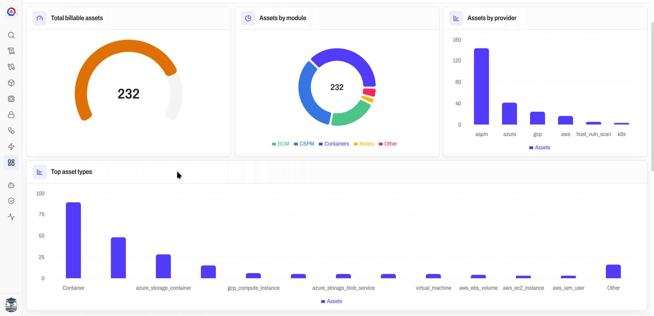Image resolution: width=654 pixels, height=316 pixels.
Task: Click the gcp bar in provider chart
Action: click(537, 118)
